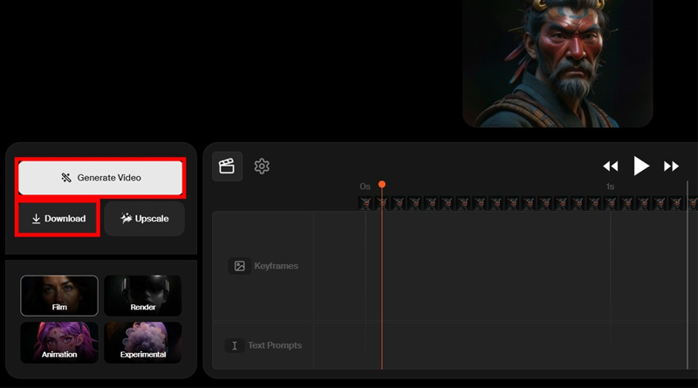Choose the Experimental style thumbnail
This screenshot has height=388, width=698.
[143, 343]
